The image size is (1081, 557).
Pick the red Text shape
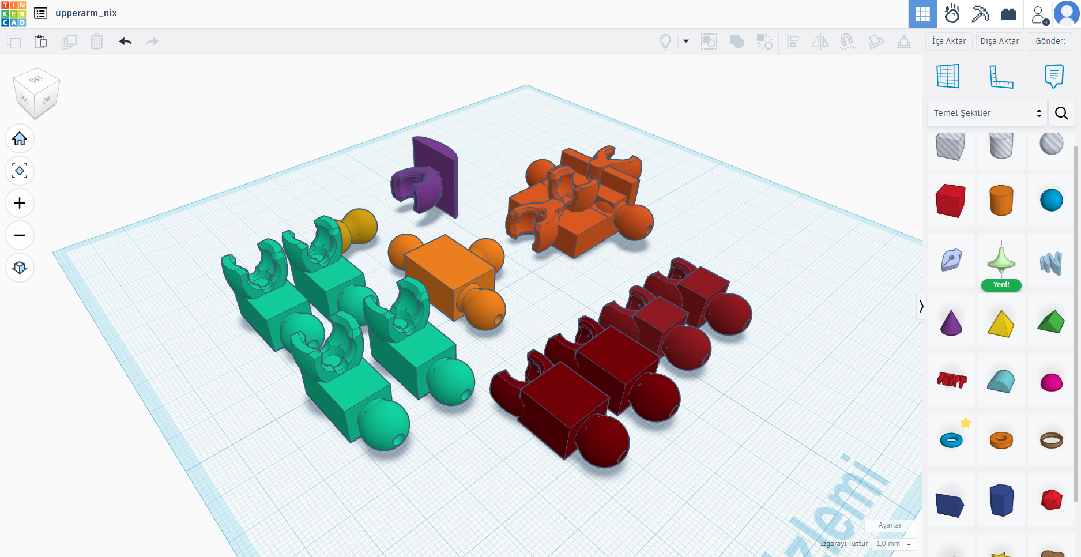point(951,379)
